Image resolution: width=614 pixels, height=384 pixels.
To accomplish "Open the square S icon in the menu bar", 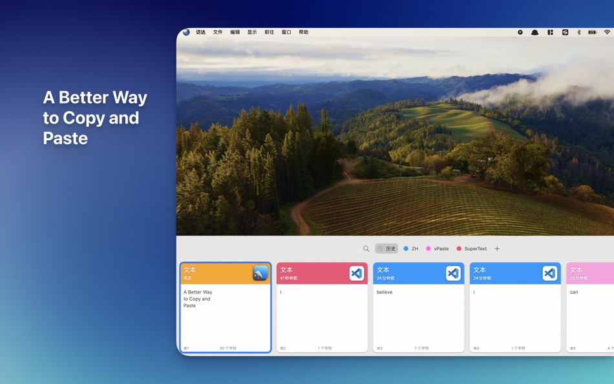I will (x=565, y=32).
